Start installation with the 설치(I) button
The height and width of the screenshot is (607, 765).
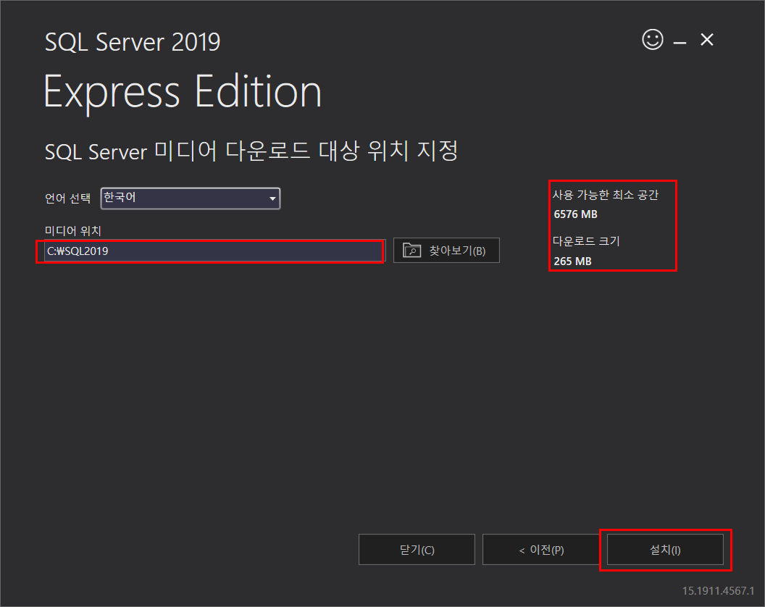[665, 550]
